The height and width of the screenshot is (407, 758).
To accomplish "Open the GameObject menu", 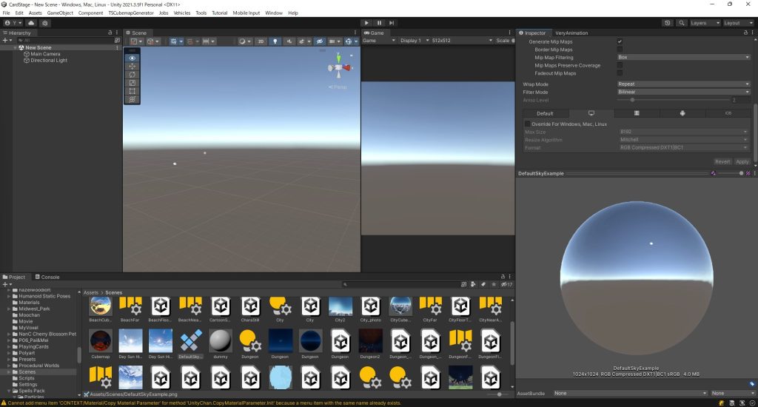I will (x=60, y=13).
